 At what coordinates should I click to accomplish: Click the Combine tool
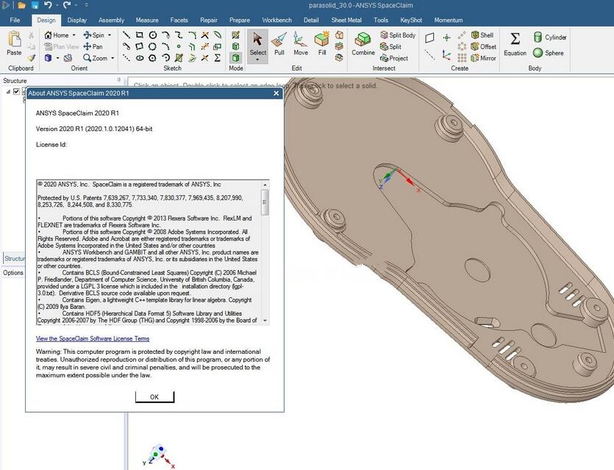(x=363, y=43)
